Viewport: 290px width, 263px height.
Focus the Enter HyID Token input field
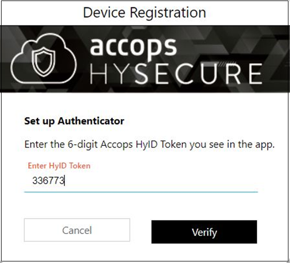tap(141, 181)
